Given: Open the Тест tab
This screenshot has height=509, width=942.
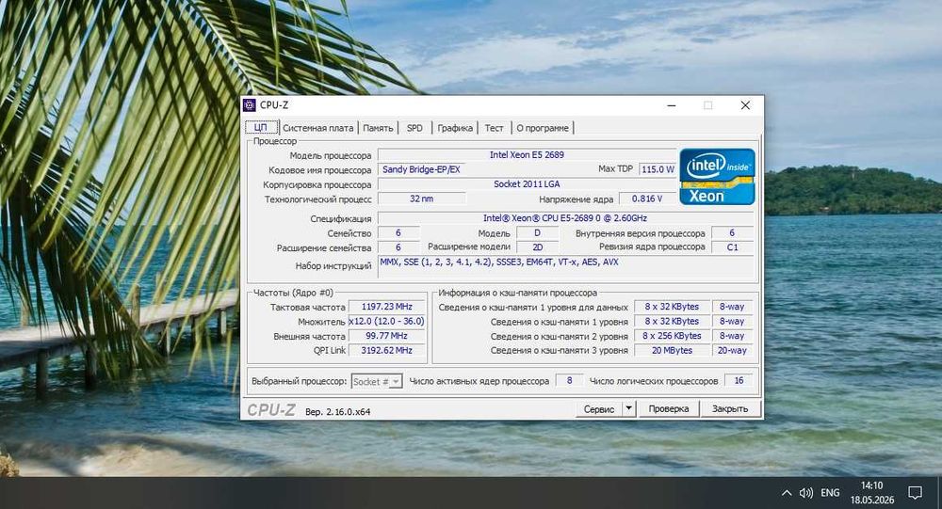Looking at the screenshot, I should [x=494, y=128].
